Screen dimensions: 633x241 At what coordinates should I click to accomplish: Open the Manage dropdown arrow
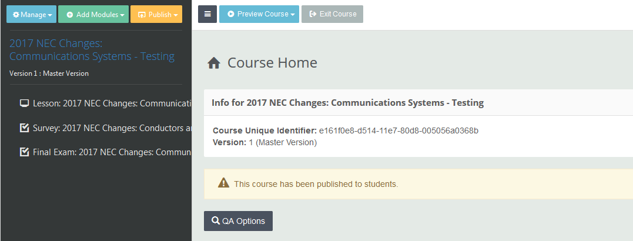tap(49, 15)
